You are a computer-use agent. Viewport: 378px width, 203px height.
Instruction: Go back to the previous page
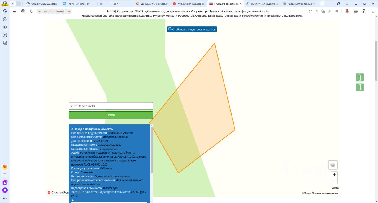point(14,11)
